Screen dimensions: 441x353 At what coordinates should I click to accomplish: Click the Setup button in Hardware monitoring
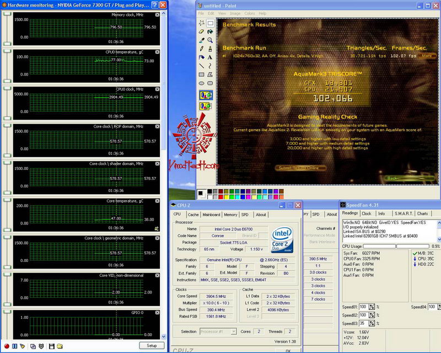click(152, 345)
